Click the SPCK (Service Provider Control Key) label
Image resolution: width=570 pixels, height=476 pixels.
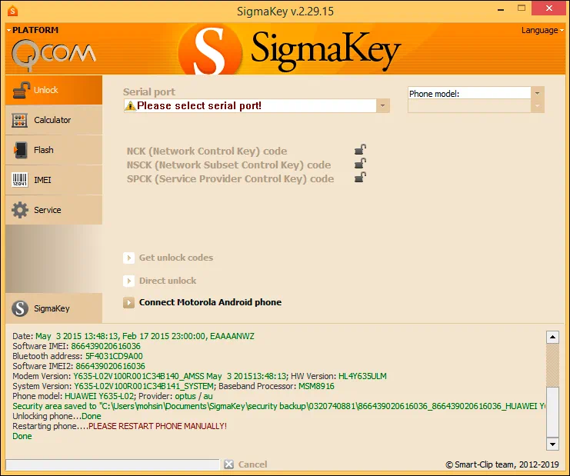click(x=230, y=178)
